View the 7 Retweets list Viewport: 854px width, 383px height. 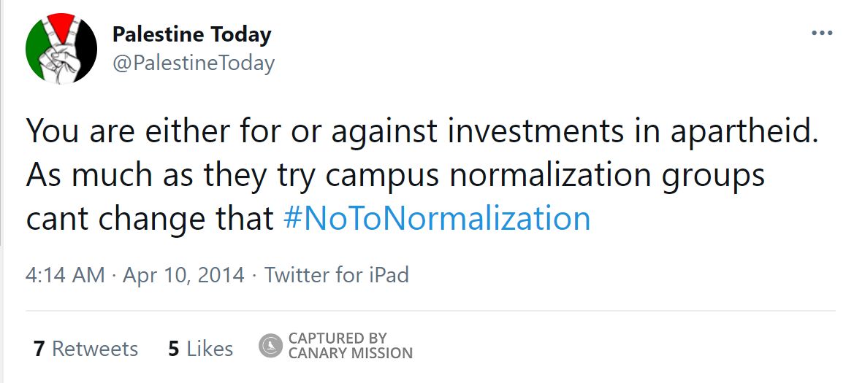tap(85, 349)
